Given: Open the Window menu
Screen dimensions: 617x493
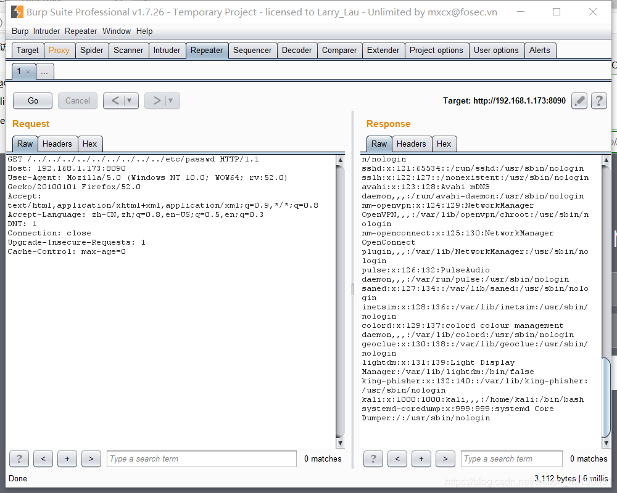Looking at the screenshot, I should pyautogui.click(x=117, y=31).
